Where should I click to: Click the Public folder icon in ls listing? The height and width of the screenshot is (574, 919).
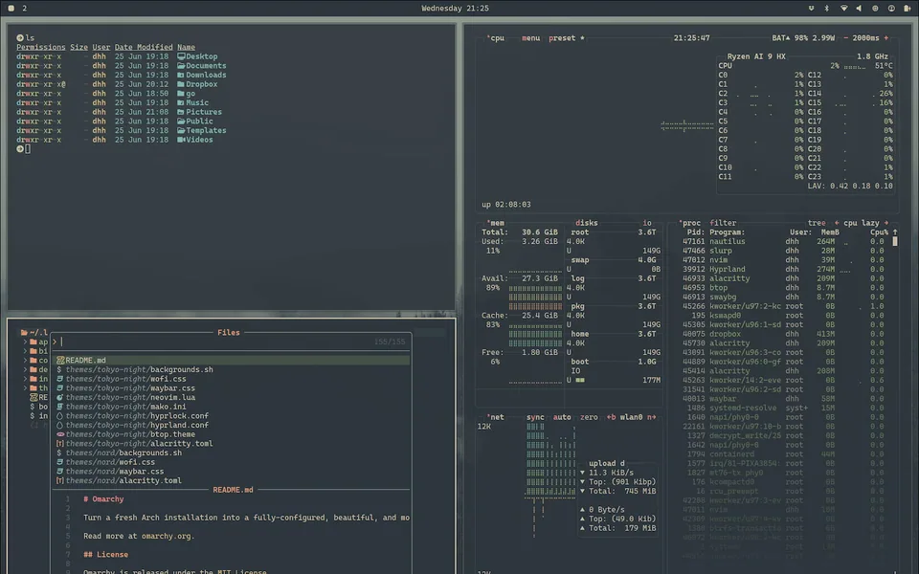click(181, 121)
